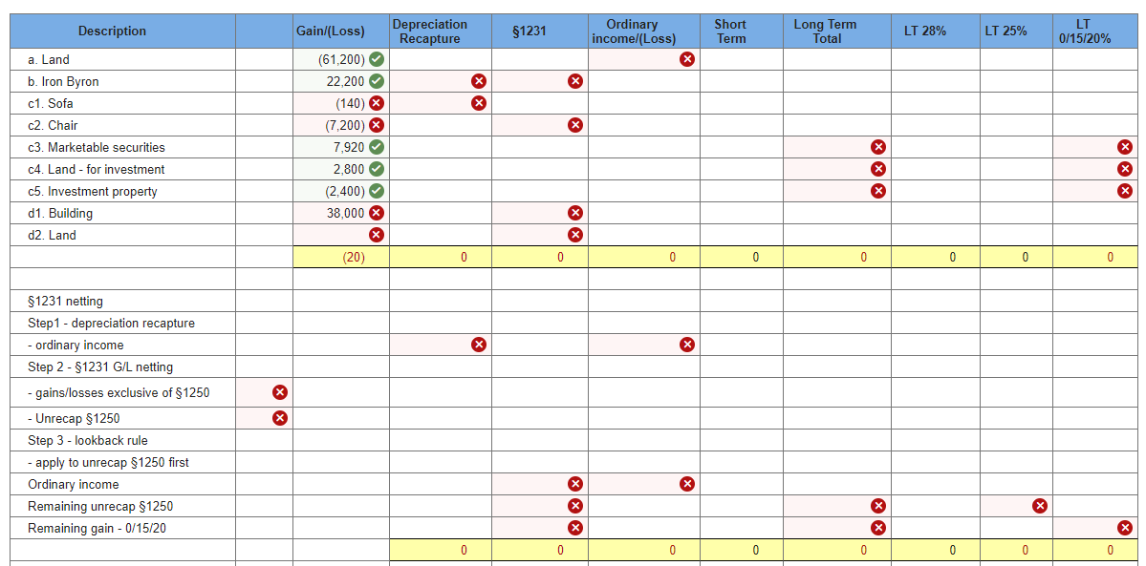The image size is (1146, 566).
Task: Click red X in Ordinary income row §1231 cell
Action: coord(575,484)
